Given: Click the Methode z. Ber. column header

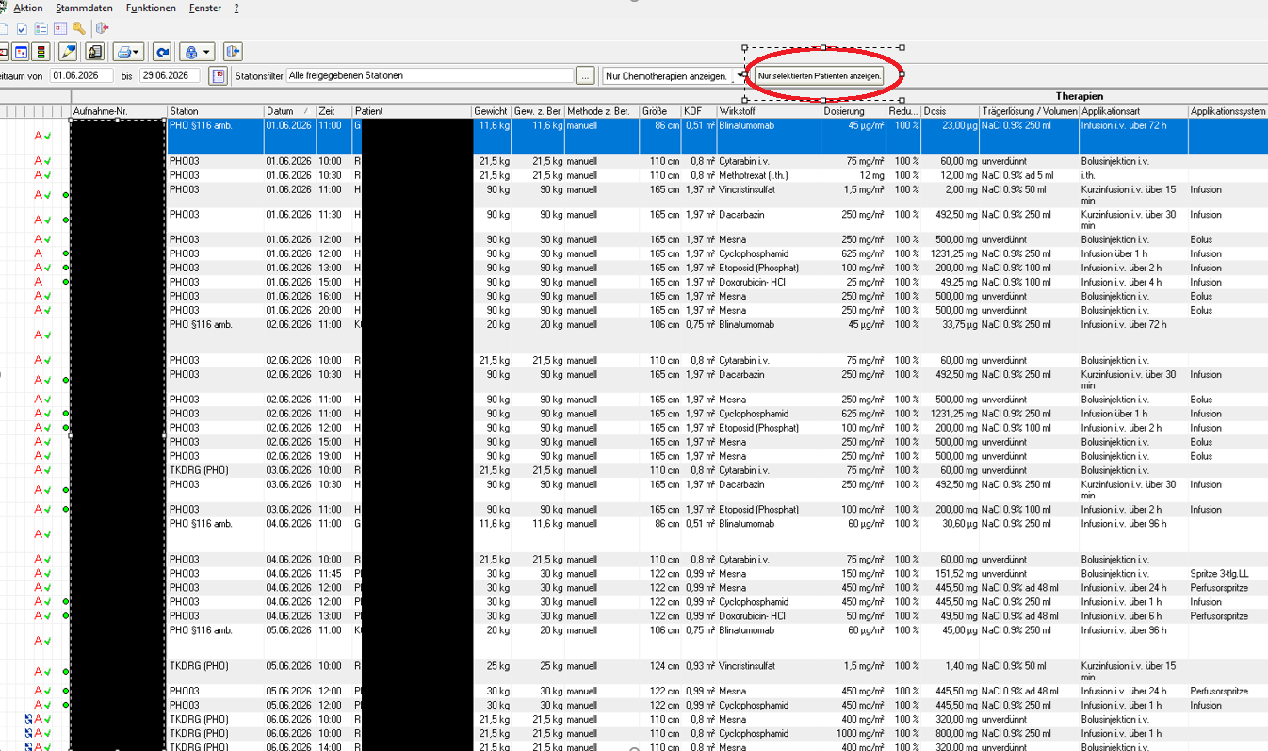Looking at the screenshot, I should tap(602, 111).
